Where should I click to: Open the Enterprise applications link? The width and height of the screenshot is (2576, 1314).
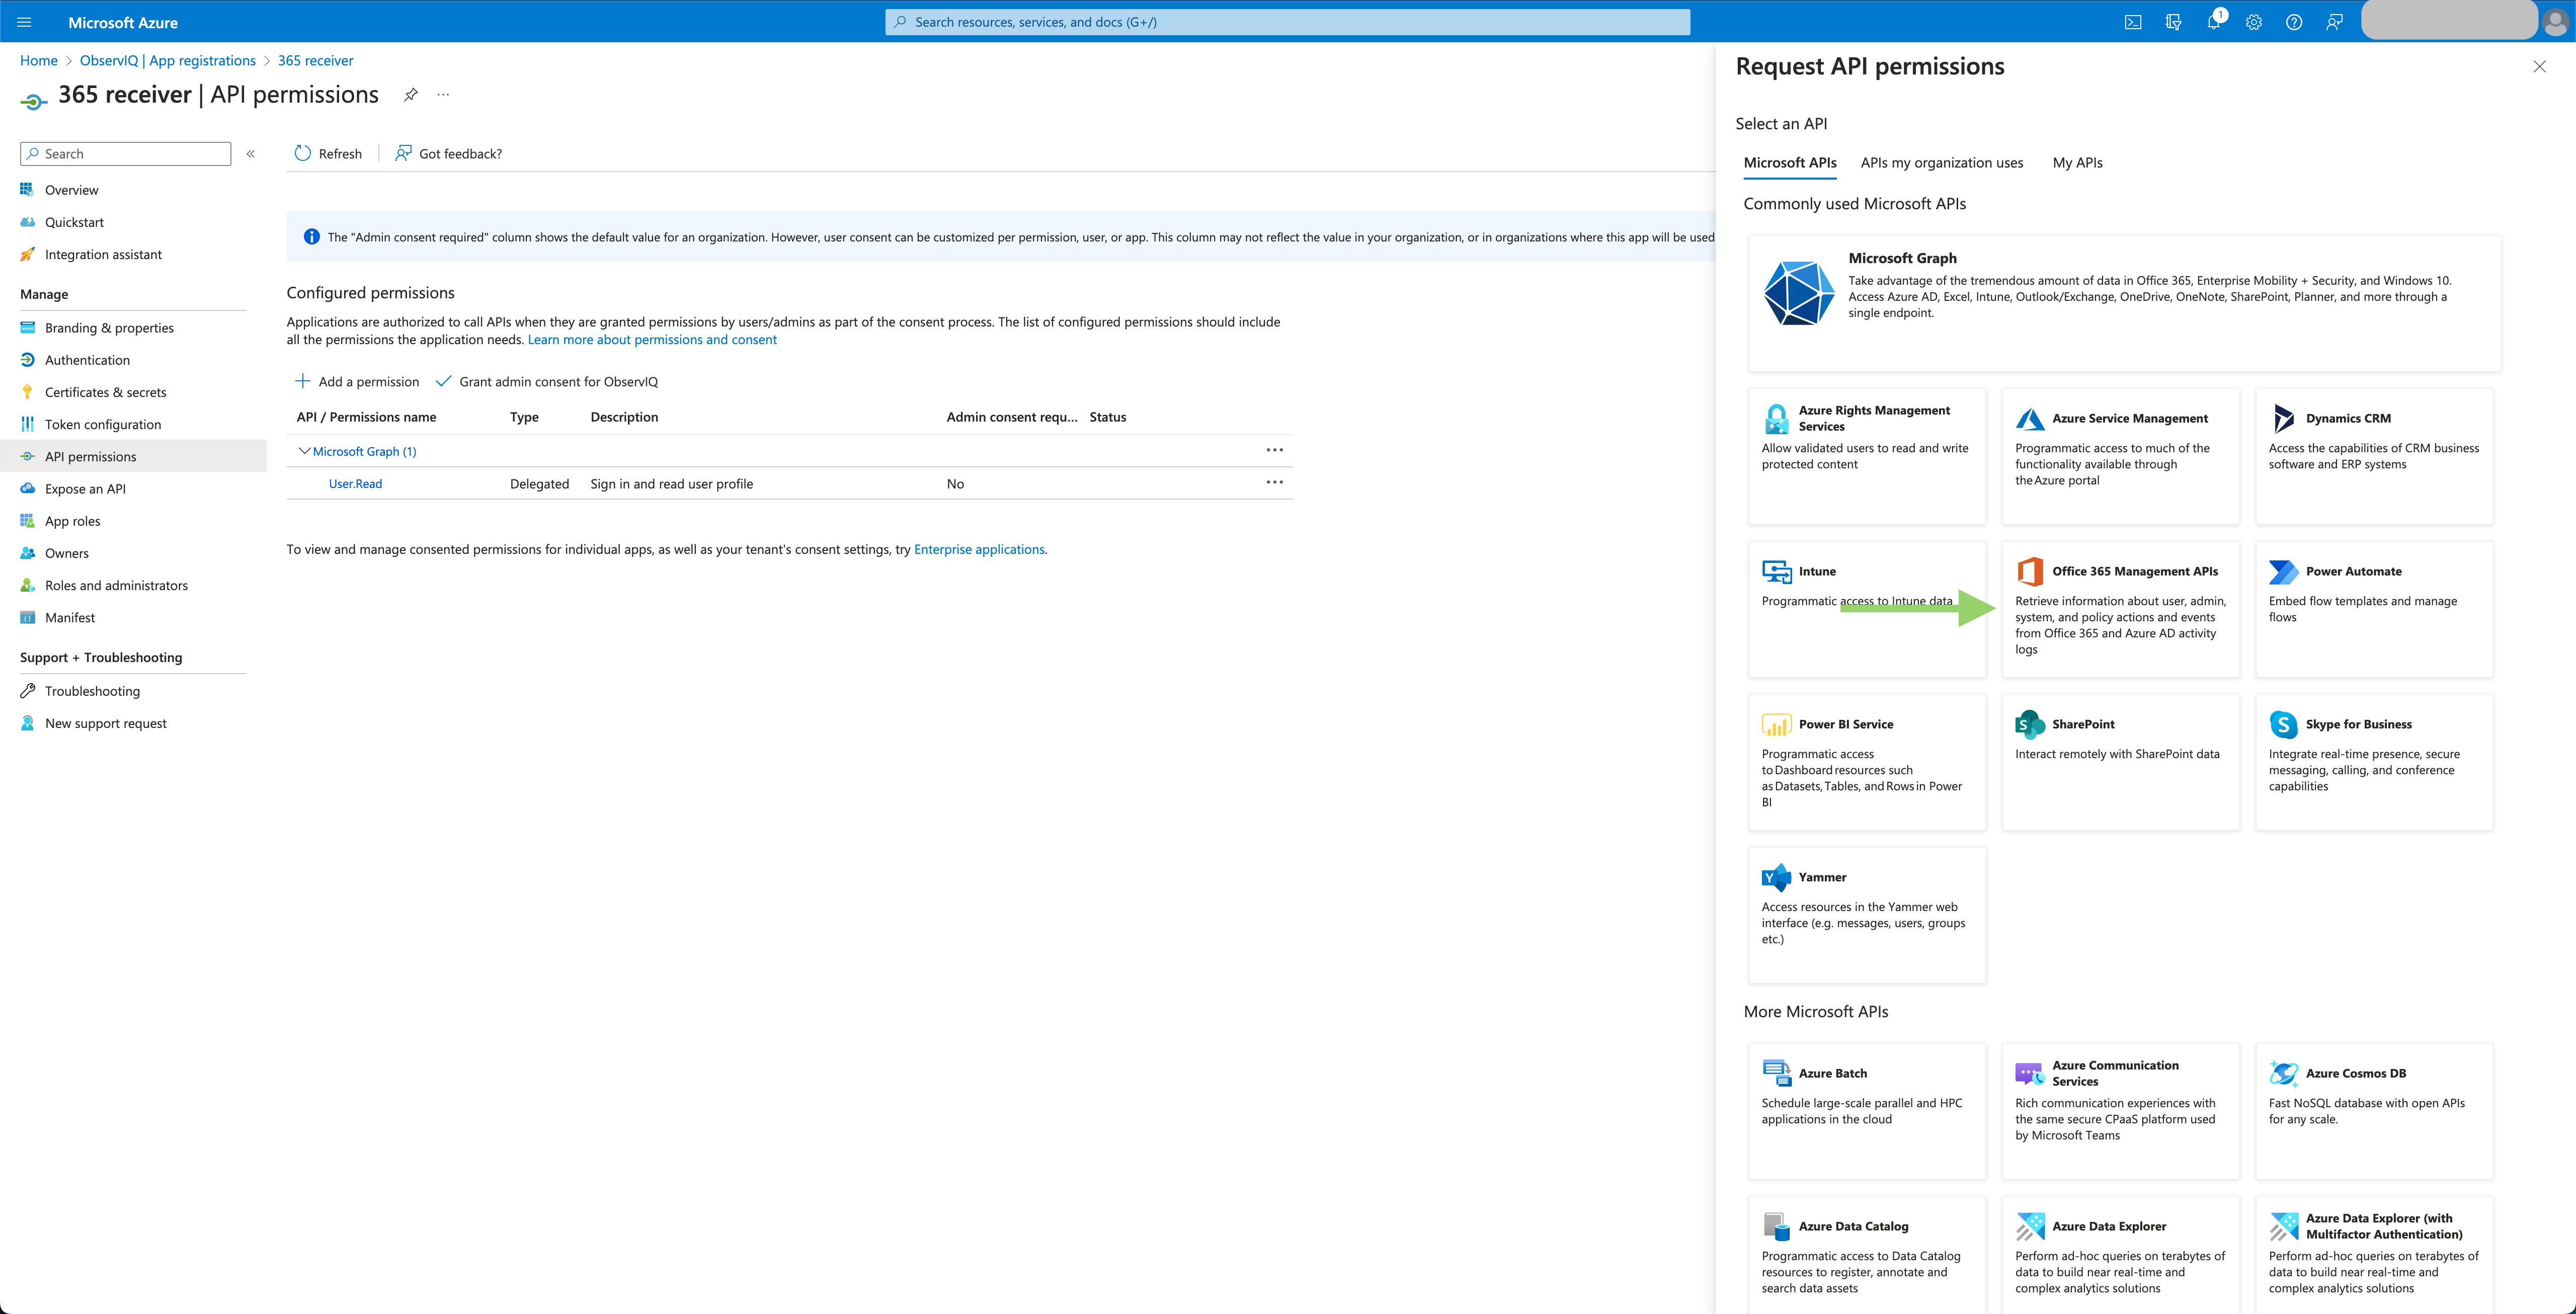[978, 549]
